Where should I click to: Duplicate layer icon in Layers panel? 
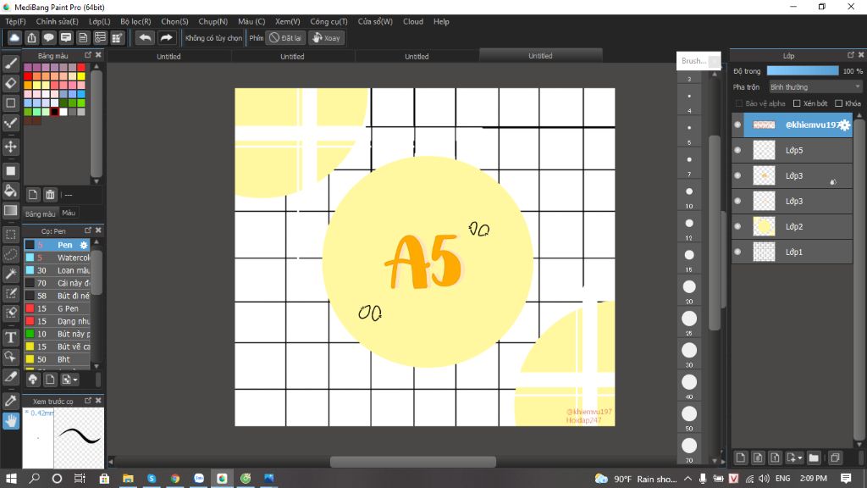(835, 457)
